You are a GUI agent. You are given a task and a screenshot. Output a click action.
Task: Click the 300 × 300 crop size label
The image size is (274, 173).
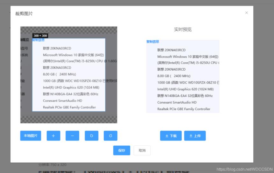(40, 36)
